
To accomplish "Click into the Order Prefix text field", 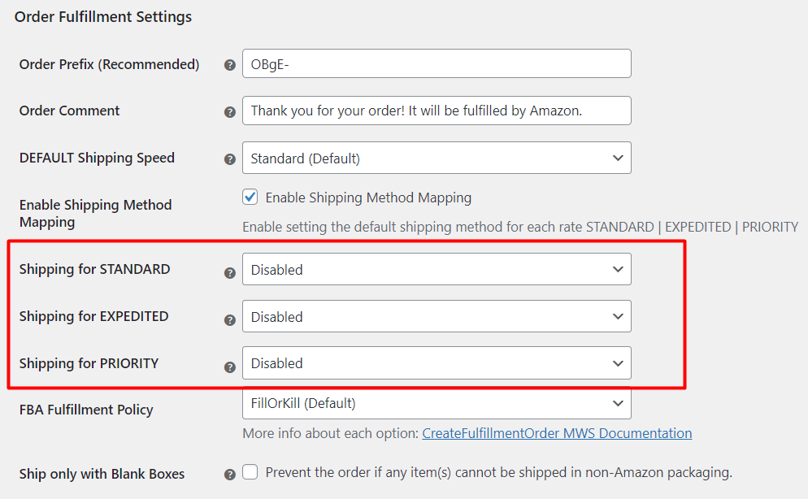I will tap(437, 63).
